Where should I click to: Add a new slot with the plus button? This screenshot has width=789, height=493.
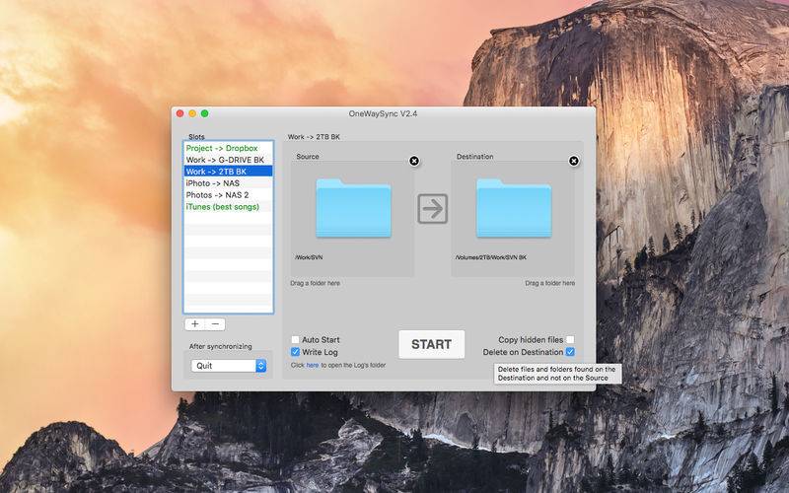click(x=194, y=324)
